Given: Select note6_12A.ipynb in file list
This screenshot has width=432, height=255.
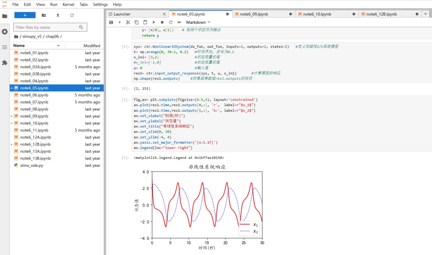Looking at the screenshot, I should click(57, 137).
